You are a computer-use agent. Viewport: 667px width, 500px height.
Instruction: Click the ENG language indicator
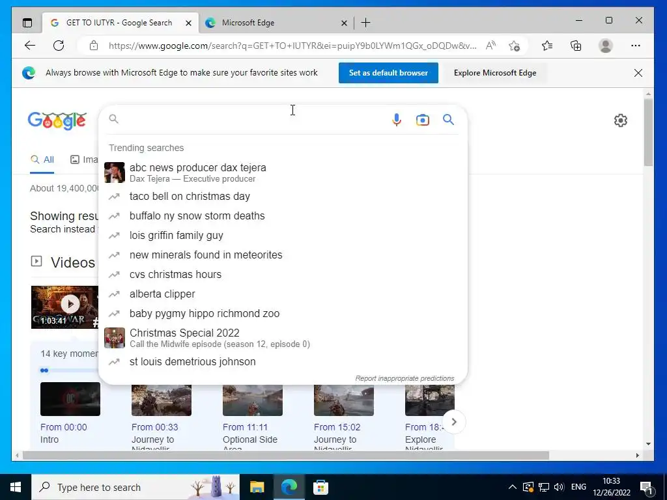tap(578, 487)
